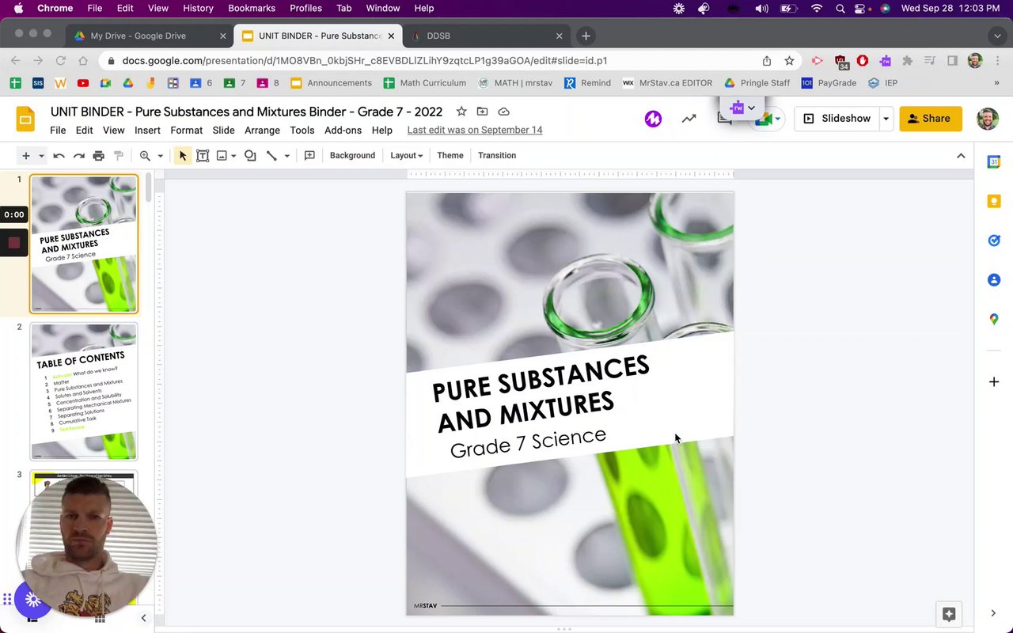The height and width of the screenshot is (633, 1013).
Task: Open the Slide menu
Action: coord(223,131)
